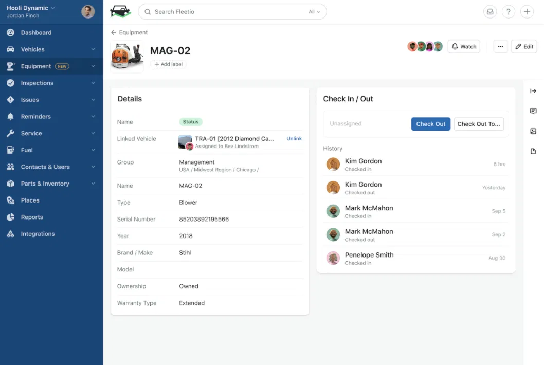Image resolution: width=544 pixels, height=365 pixels.
Task: Collapse the right sidebar arrow icon
Action: 533,91
